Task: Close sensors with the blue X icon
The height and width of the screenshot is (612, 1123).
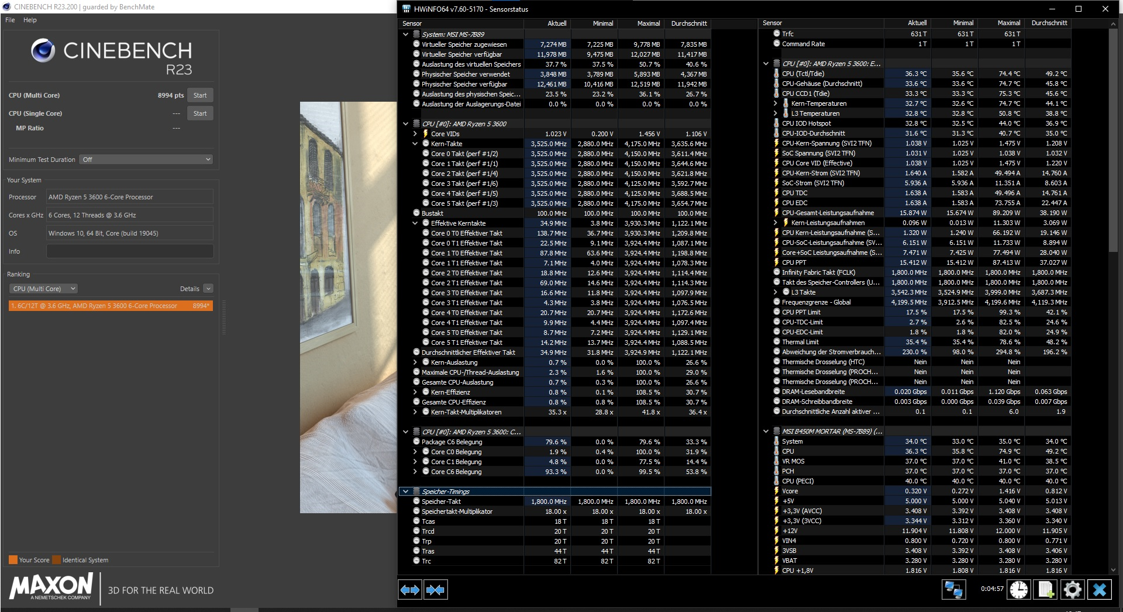Action: pos(1100,590)
